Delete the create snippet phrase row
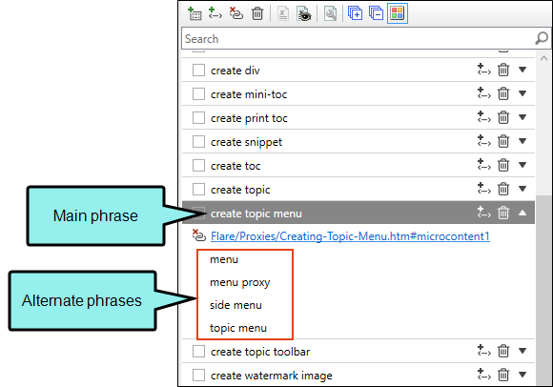The image size is (553, 387). 503,141
